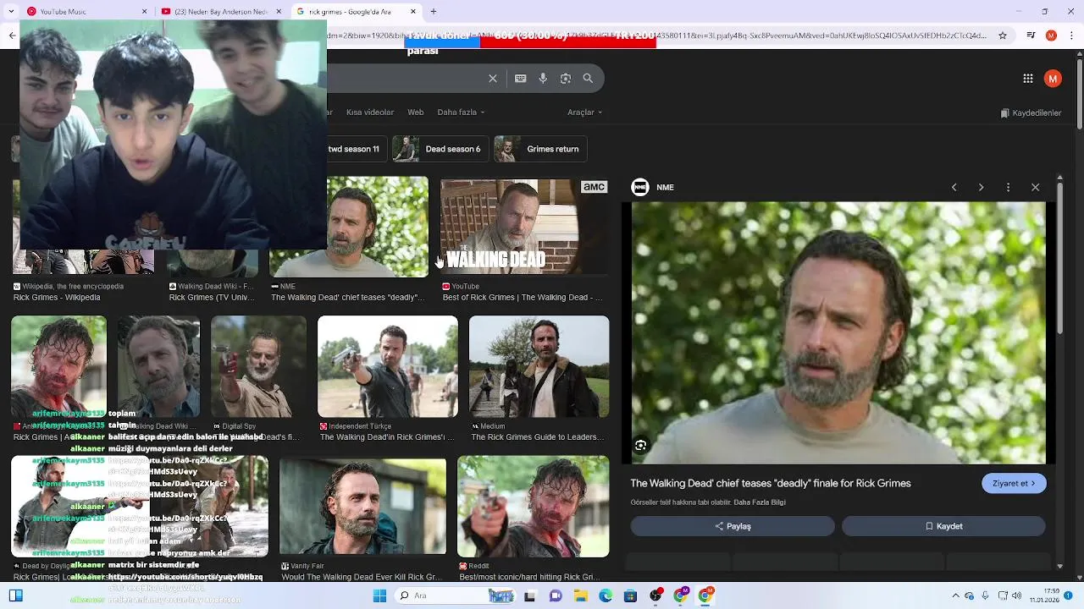Open YouTube Best of Rick Grimes thumbnail
1084x609 pixels.
pyautogui.click(x=524, y=227)
